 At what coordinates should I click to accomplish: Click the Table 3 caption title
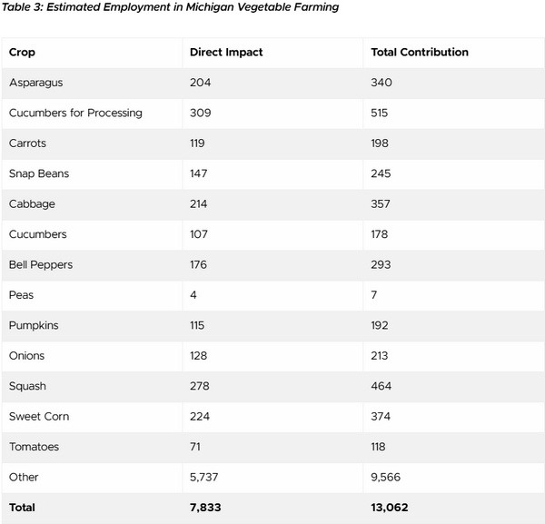point(171,8)
